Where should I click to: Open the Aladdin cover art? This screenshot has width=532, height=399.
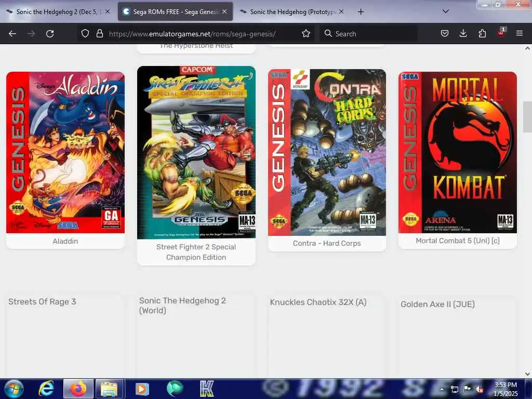click(65, 152)
